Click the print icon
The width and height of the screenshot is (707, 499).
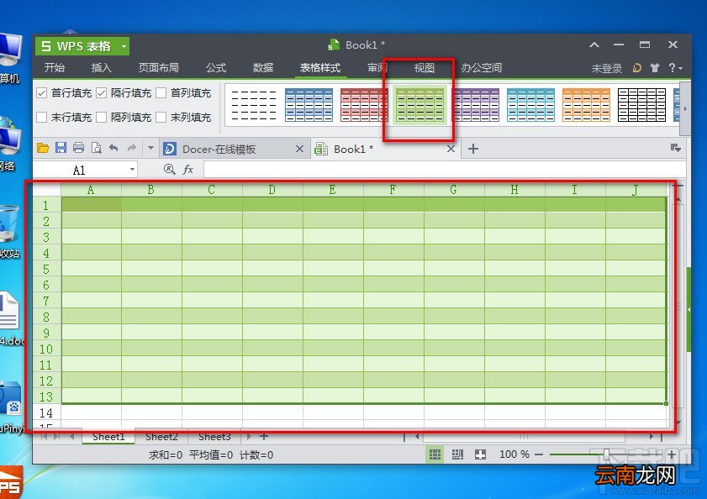78,147
